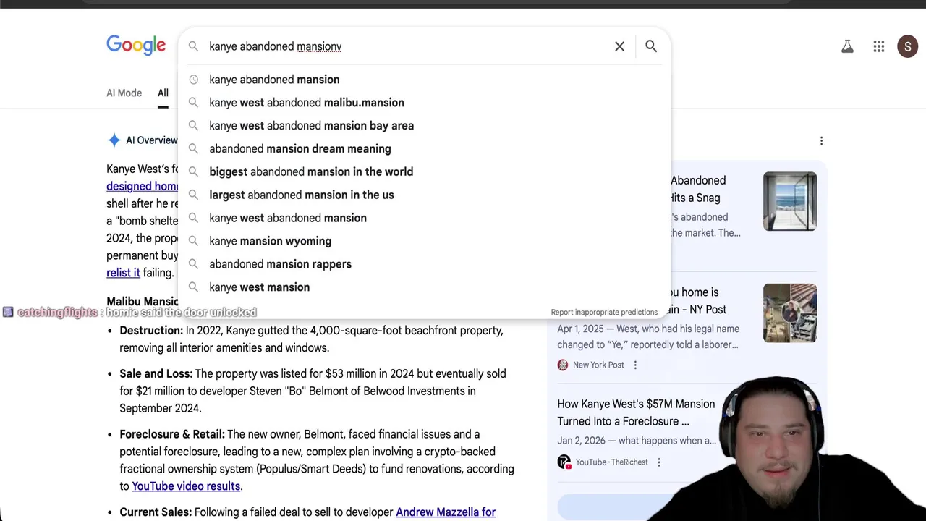Open the Google account avatar S

click(908, 47)
